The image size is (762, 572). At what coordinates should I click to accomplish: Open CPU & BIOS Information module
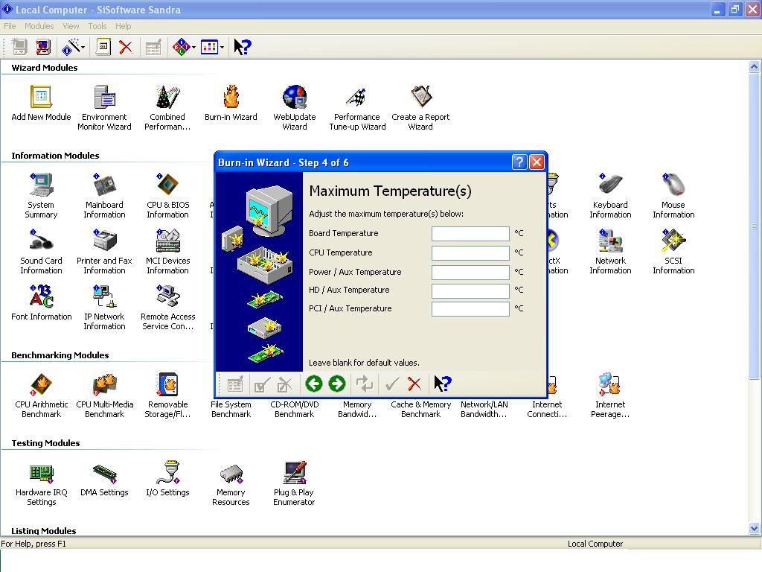[167, 196]
